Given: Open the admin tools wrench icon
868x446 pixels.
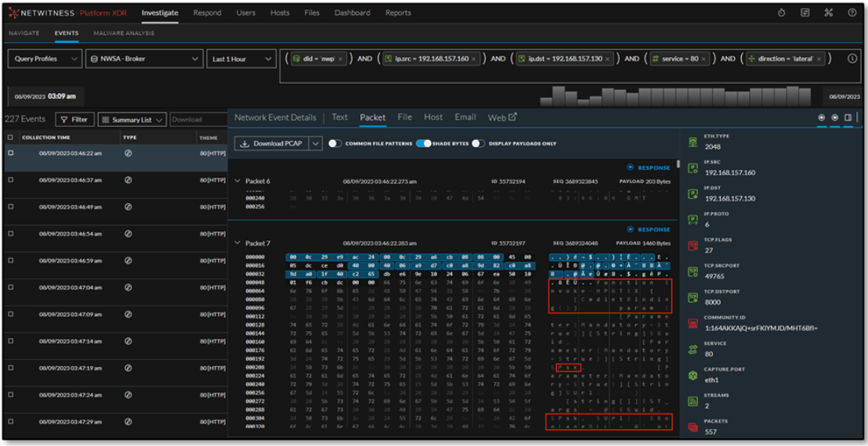Looking at the screenshot, I should point(828,13).
